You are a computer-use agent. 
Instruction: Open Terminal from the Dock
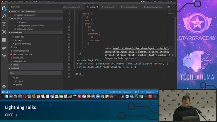tap(116, 96)
